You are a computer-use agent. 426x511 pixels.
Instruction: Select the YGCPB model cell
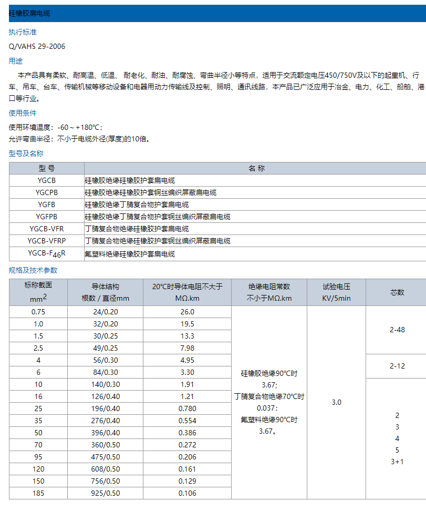[x=46, y=192]
